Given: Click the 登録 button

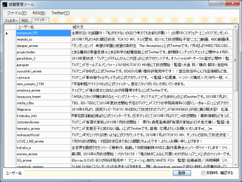Looking at the screenshot, I should tap(182, 173).
